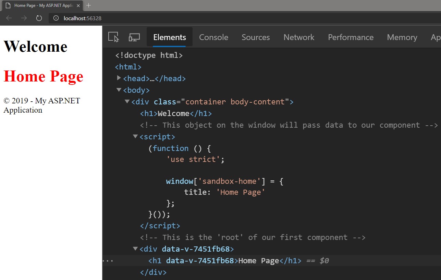441x280 pixels.
Task: Select the opening html tag line
Action: [x=128, y=67]
